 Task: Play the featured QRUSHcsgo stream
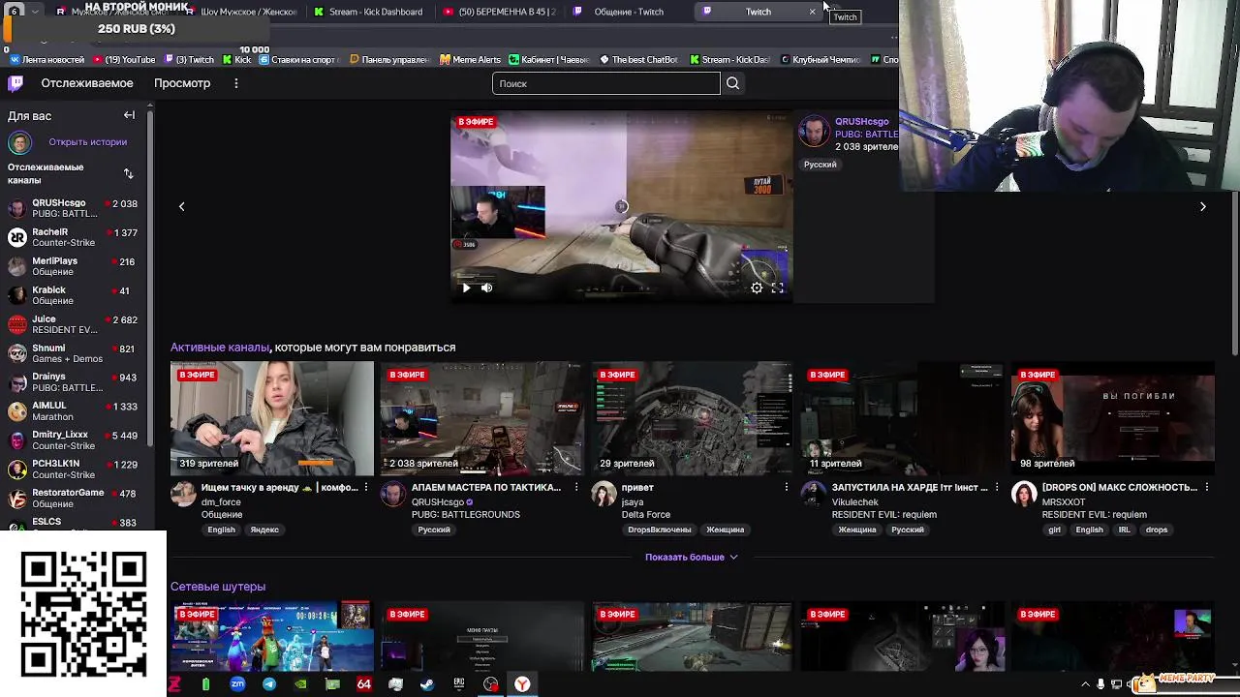[x=466, y=288]
